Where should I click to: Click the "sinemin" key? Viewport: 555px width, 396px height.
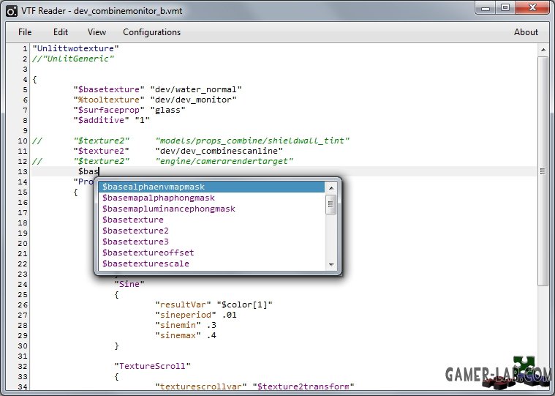click(x=178, y=326)
